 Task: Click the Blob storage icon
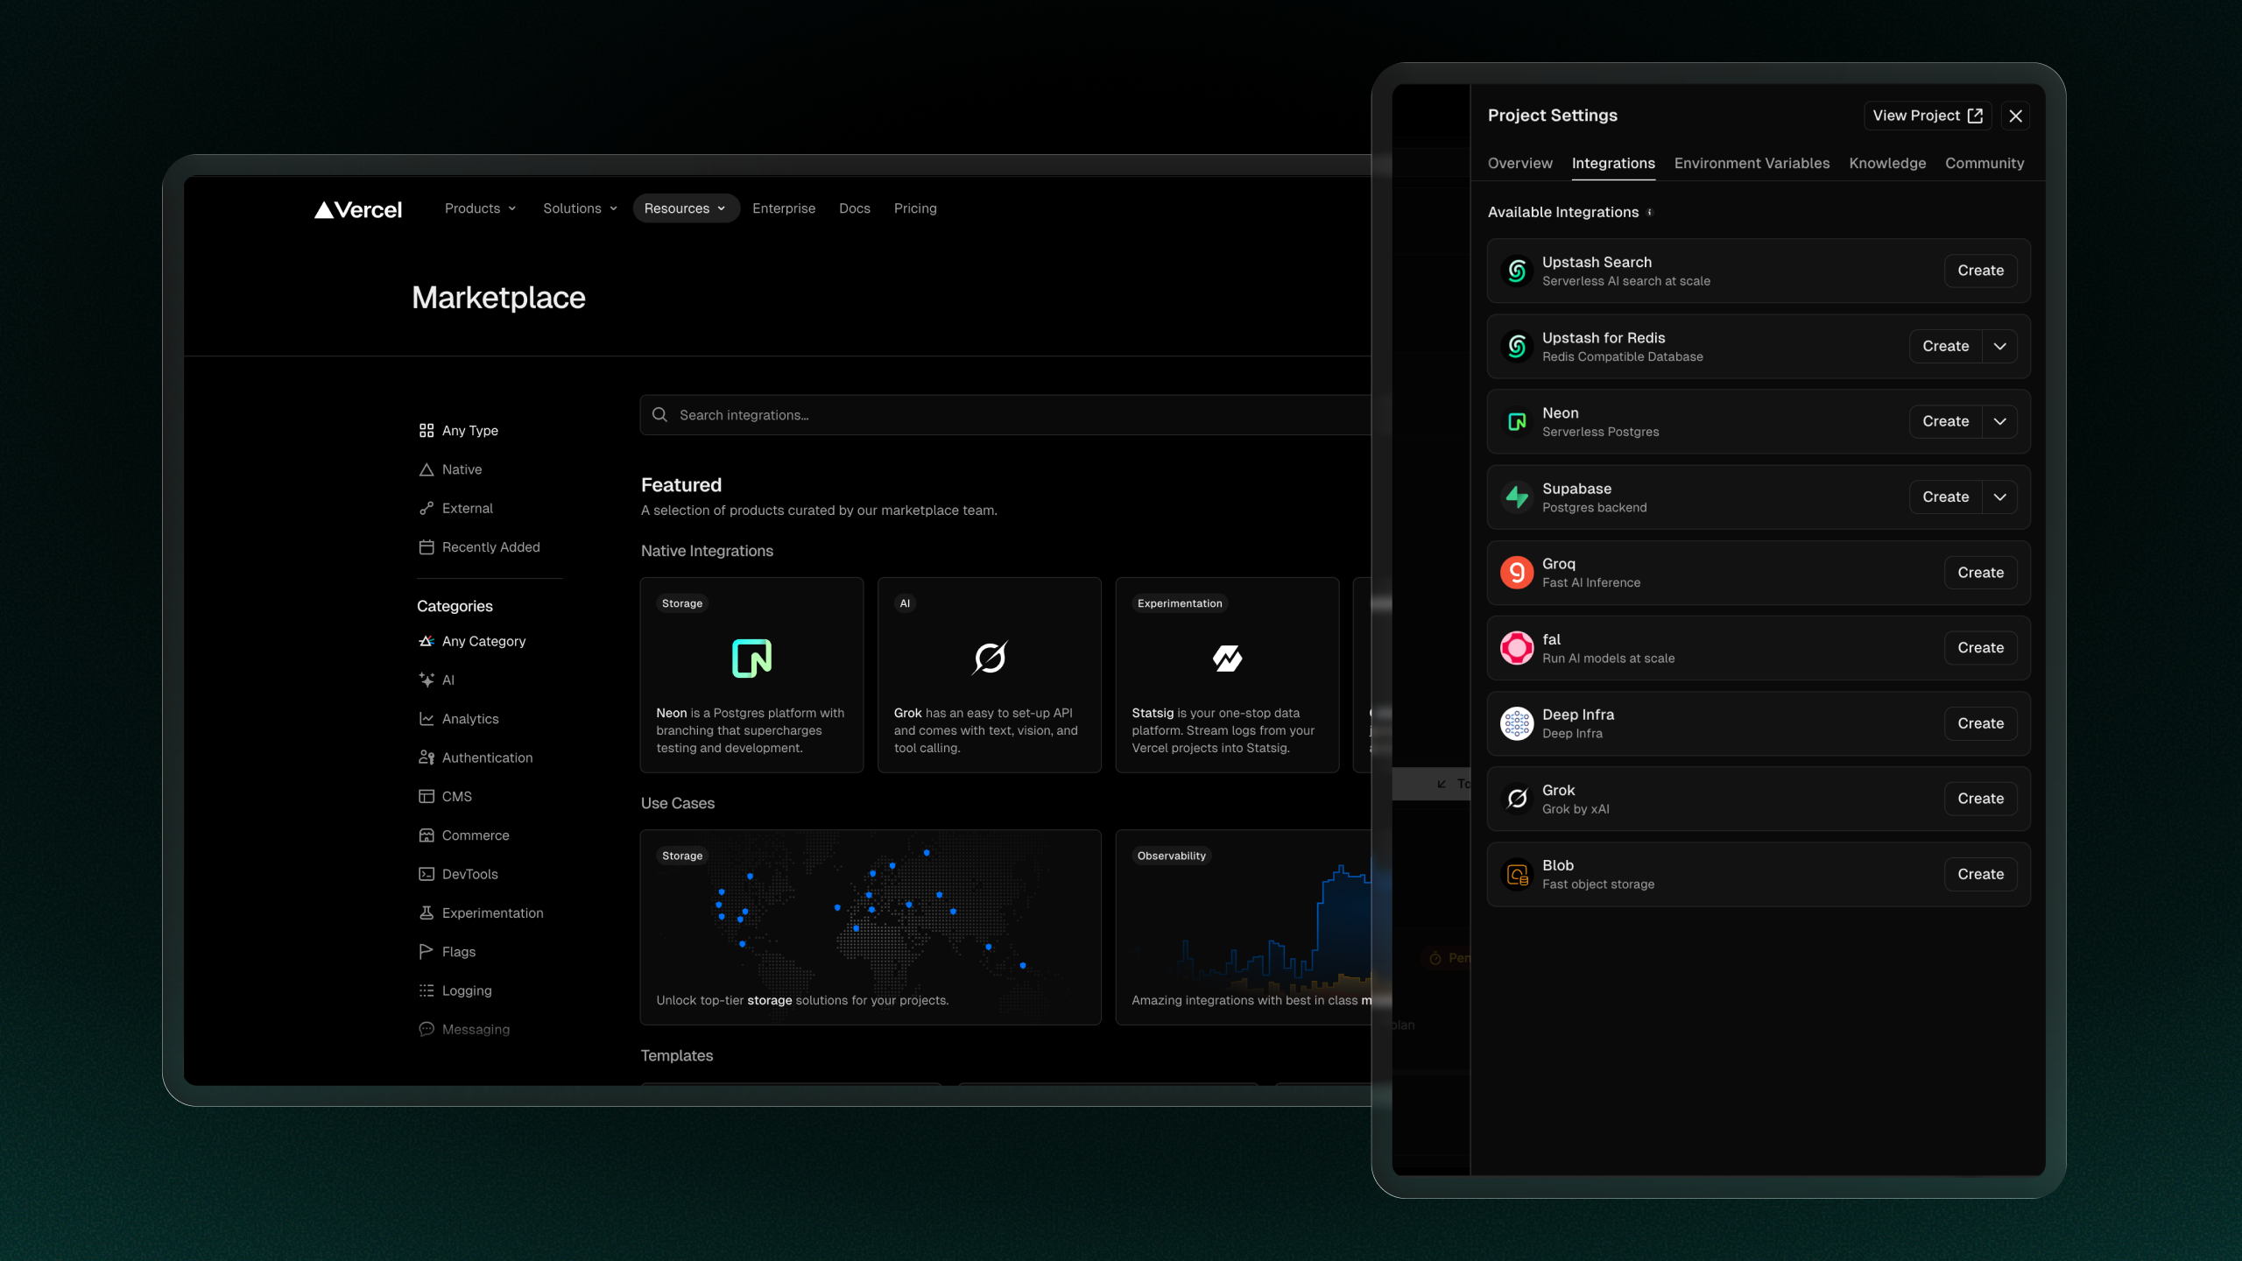coord(1517,874)
